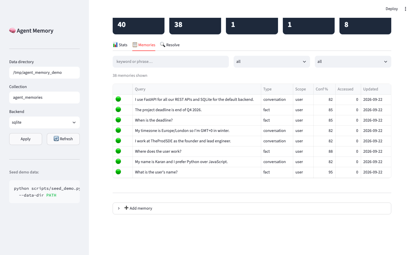This screenshot has width=415, height=255.
Task: Click the seed demo code block
Action: 44,192
